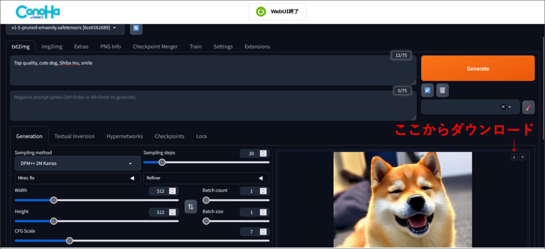545x249 pixels.
Task: Switch to Checkpoint Merger tab
Action: [x=155, y=47]
